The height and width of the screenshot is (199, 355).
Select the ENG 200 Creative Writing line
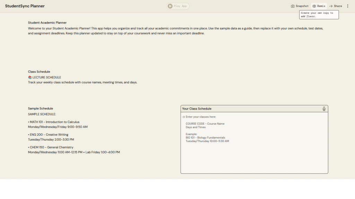(49, 135)
